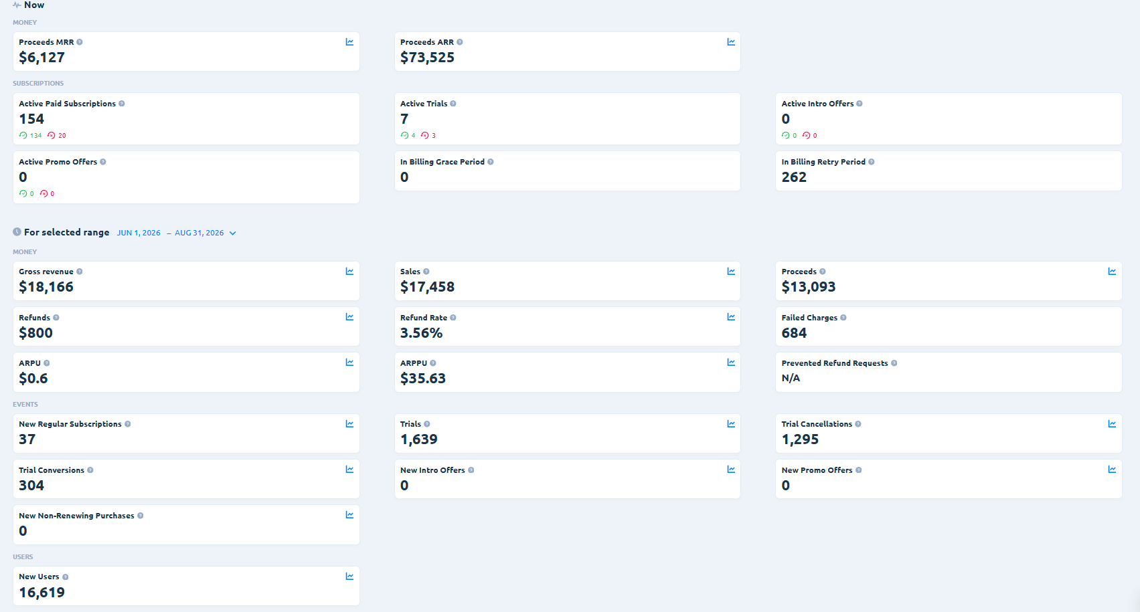Click info icon beside Gross revenue
The height and width of the screenshot is (612, 1140).
point(80,272)
